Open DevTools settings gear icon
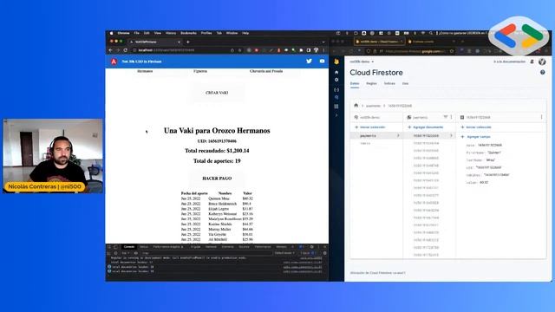The image size is (555, 312). [x=311, y=247]
